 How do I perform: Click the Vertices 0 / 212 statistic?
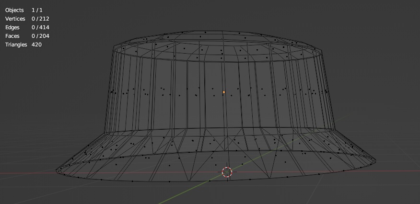tap(27, 19)
